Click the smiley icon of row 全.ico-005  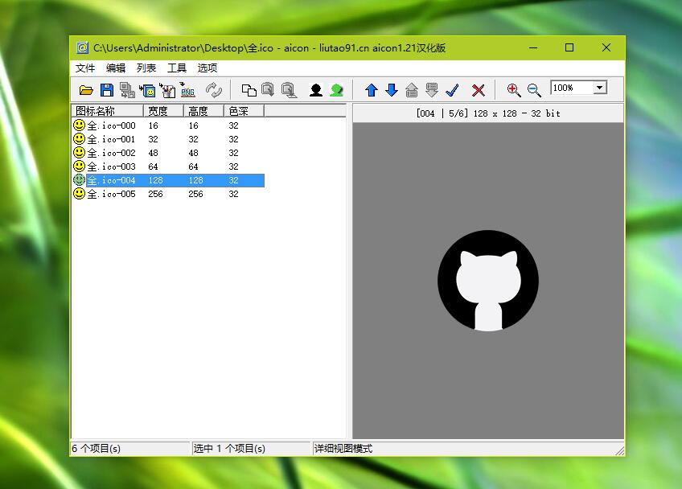coord(79,194)
